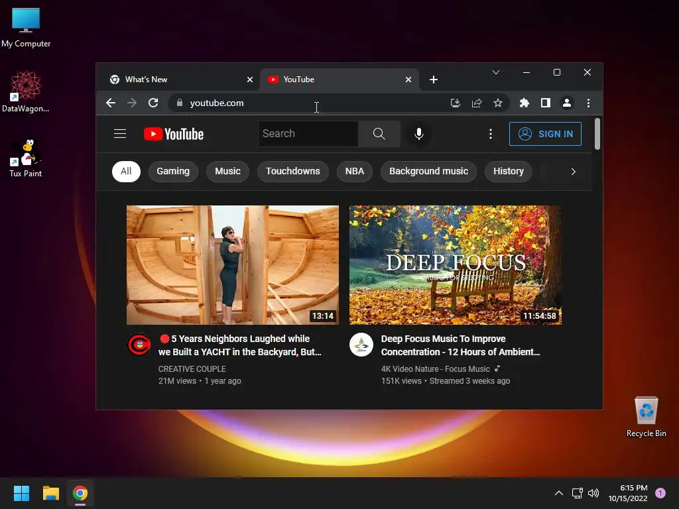Filter videos by History chip
The image size is (679, 509).
click(x=509, y=172)
